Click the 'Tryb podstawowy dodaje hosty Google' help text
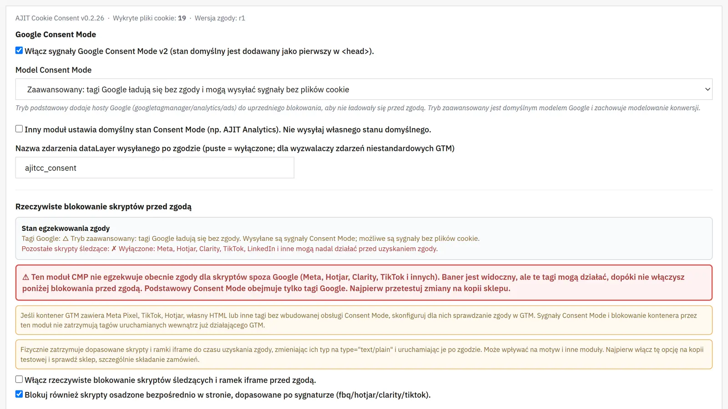 (358, 108)
